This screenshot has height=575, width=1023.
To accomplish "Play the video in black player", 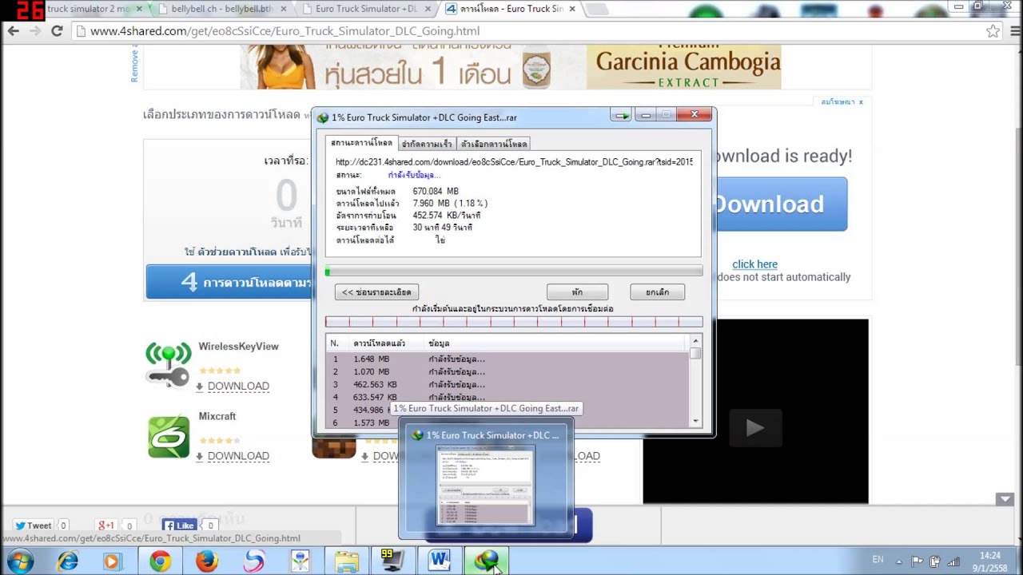I will click(754, 428).
